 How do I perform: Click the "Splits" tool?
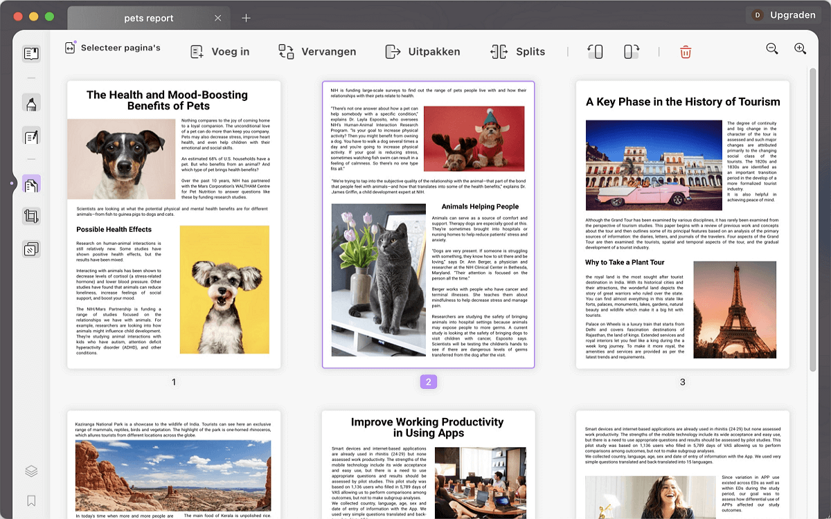(518, 51)
